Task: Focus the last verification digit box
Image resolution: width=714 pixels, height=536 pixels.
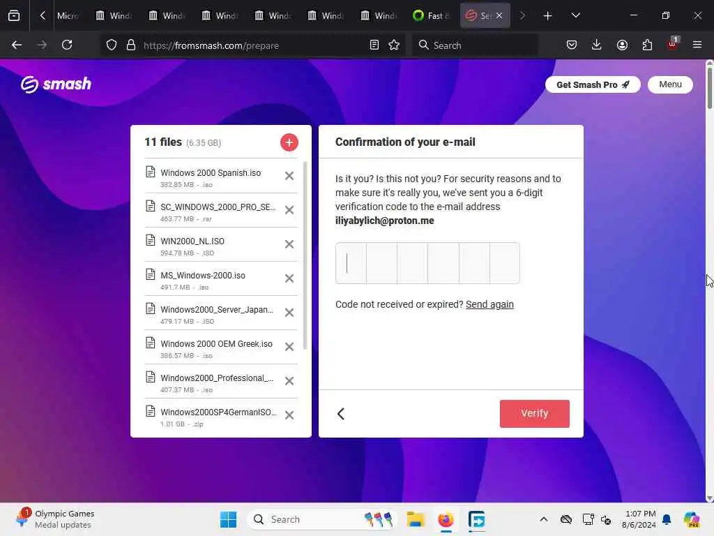Action: 505,263
